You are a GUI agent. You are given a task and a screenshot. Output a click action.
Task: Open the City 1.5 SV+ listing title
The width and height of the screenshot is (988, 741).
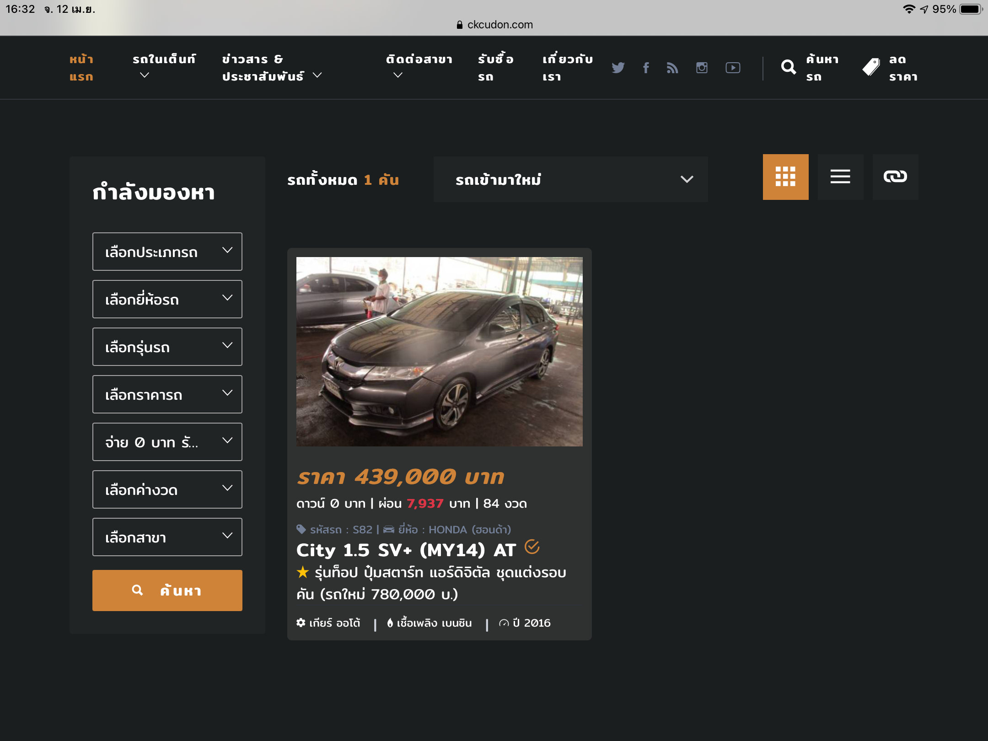coord(406,550)
